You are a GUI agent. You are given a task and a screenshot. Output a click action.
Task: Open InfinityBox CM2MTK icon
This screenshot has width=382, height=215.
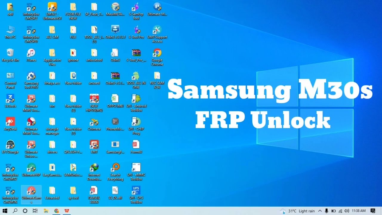10,195
